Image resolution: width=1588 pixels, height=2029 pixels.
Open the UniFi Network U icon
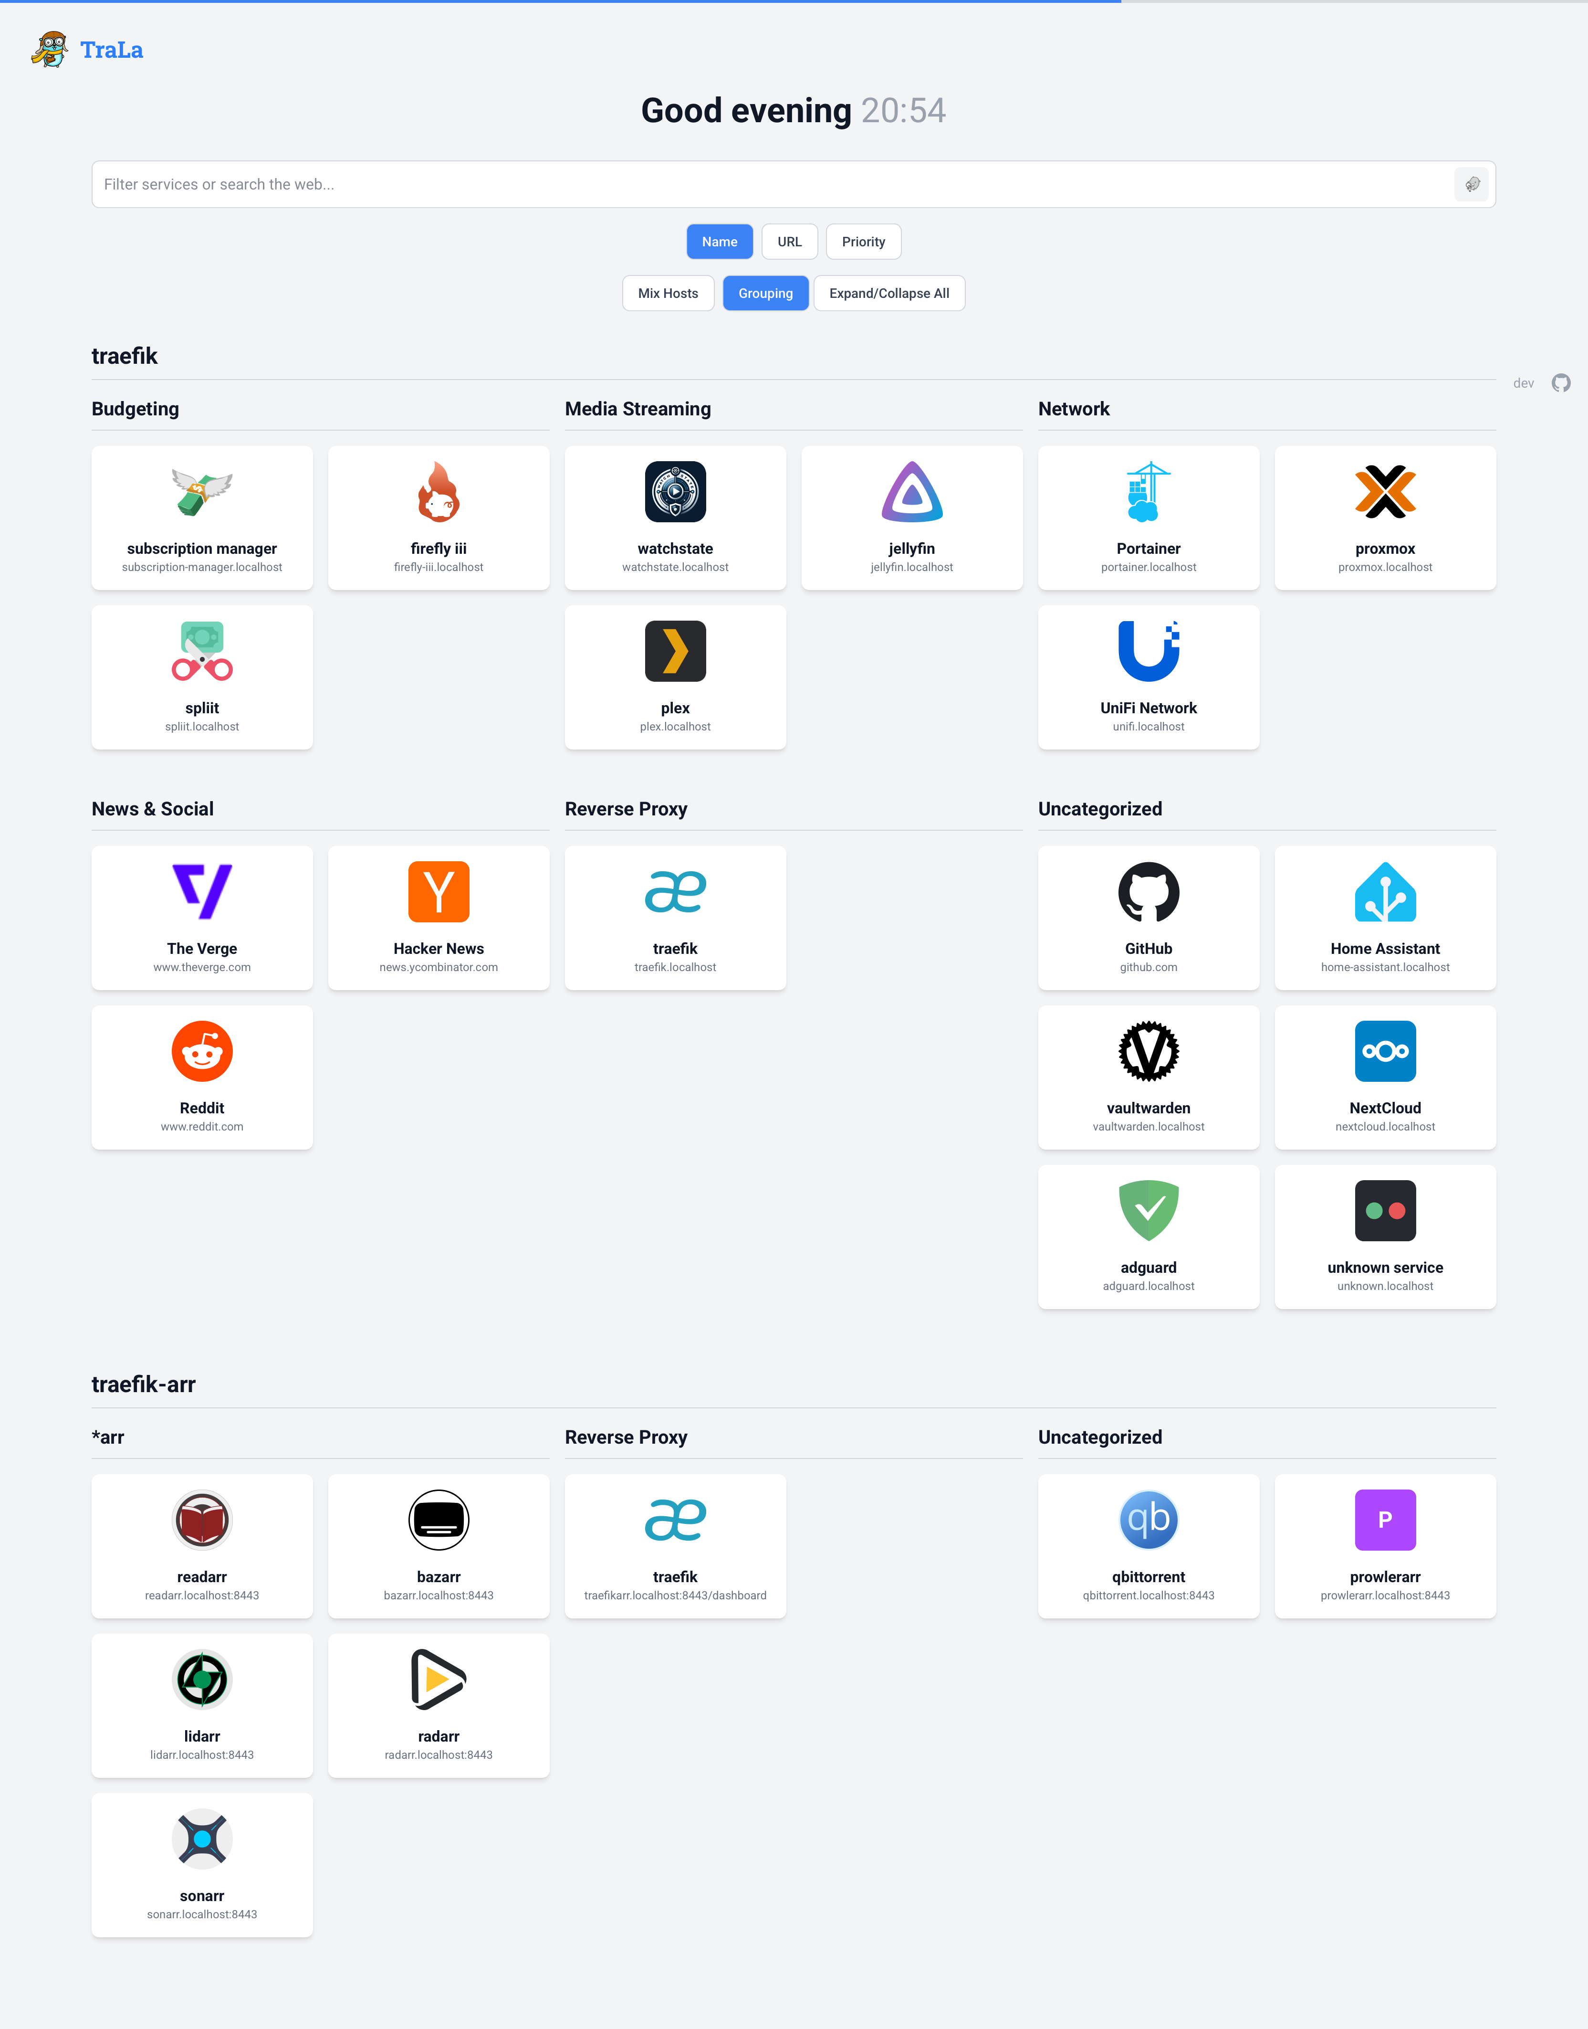pos(1148,651)
